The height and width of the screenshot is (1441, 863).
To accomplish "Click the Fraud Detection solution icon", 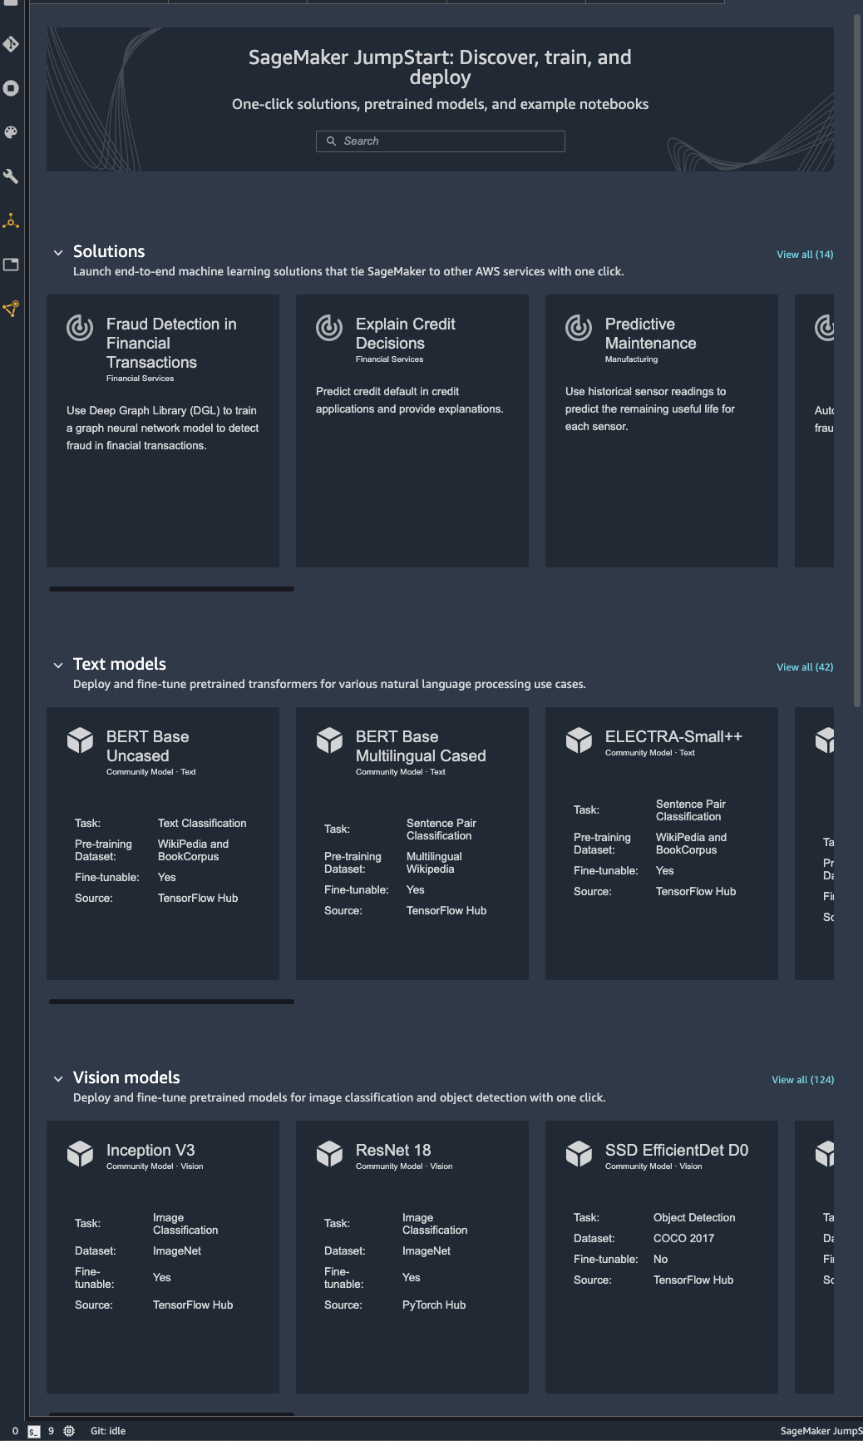I will click(80, 328).
